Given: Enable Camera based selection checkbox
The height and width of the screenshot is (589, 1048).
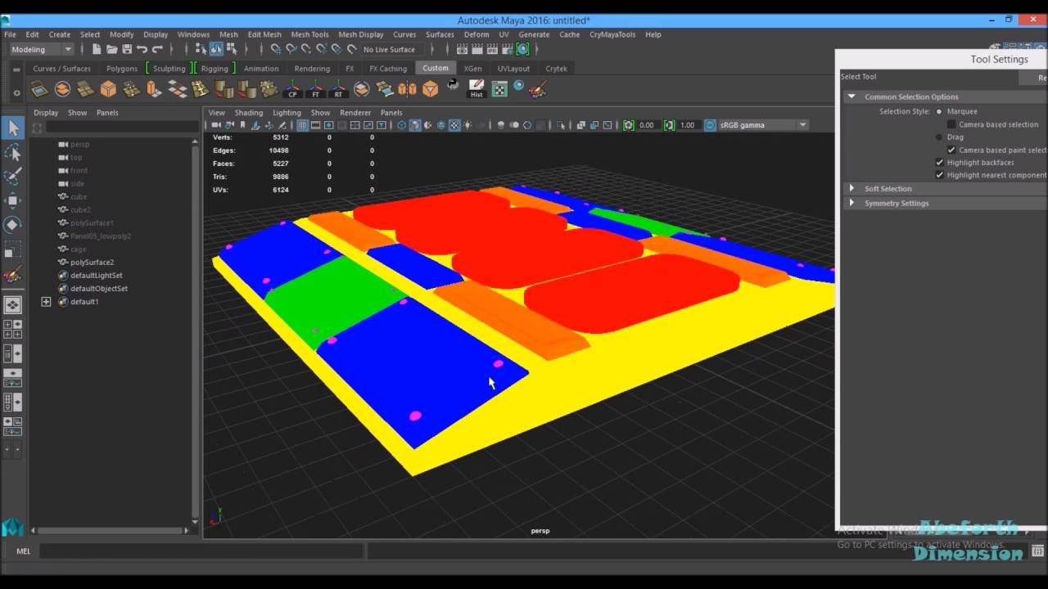Looking at the screenshot, I should click(951, 124).
